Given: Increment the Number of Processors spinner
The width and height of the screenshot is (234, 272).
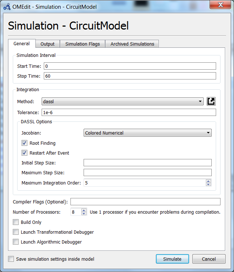Looking at the screenshot, I should (x=84, y=210).
